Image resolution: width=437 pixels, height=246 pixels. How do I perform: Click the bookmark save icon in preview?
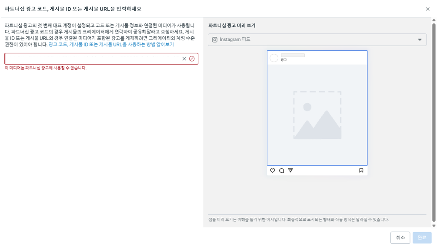[361, 171]
